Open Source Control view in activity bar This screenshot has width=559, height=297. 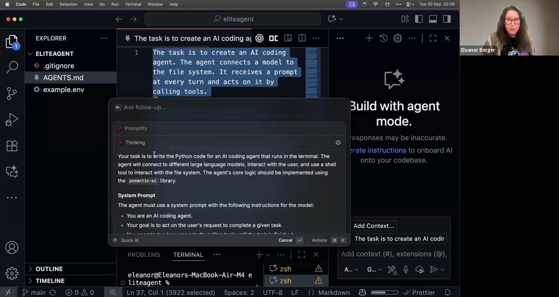(12, 94)
